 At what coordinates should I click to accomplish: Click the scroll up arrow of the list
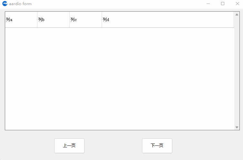click(237, 15)
